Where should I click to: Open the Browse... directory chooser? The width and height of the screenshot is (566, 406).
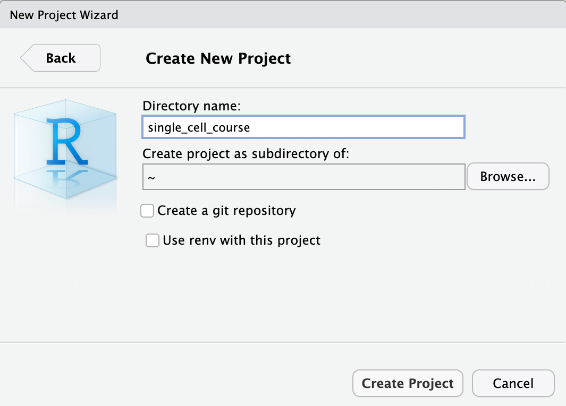click(508, 177)
